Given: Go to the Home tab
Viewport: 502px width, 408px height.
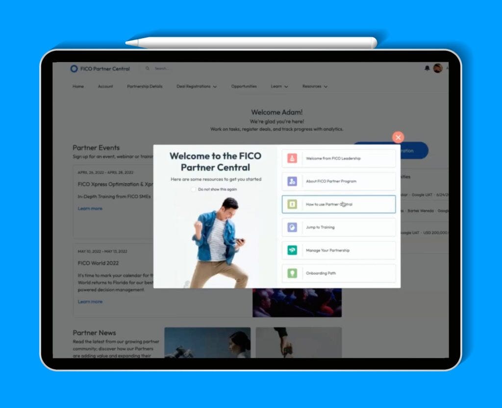Looking at the screenshot, I should pyautogui.click(x=78, y=86).
